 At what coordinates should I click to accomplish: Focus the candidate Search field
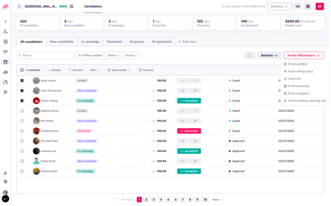coord(45,55)
